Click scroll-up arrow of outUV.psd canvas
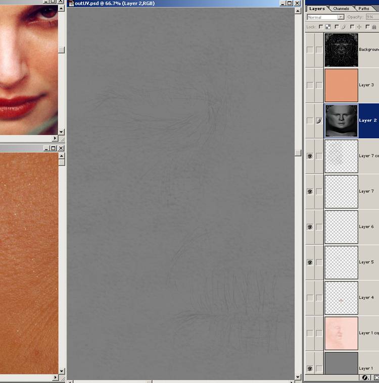379x383 pixels. (298, 11)
